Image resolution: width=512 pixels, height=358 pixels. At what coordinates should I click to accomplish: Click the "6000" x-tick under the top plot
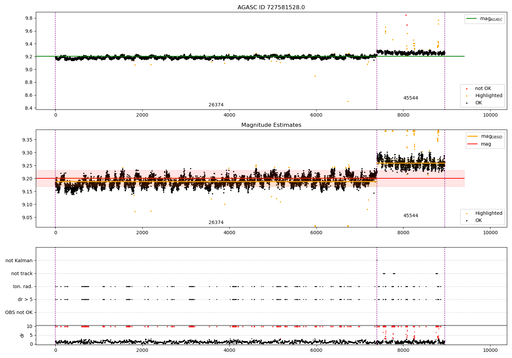pyautogui.click(x=316, y=115)
